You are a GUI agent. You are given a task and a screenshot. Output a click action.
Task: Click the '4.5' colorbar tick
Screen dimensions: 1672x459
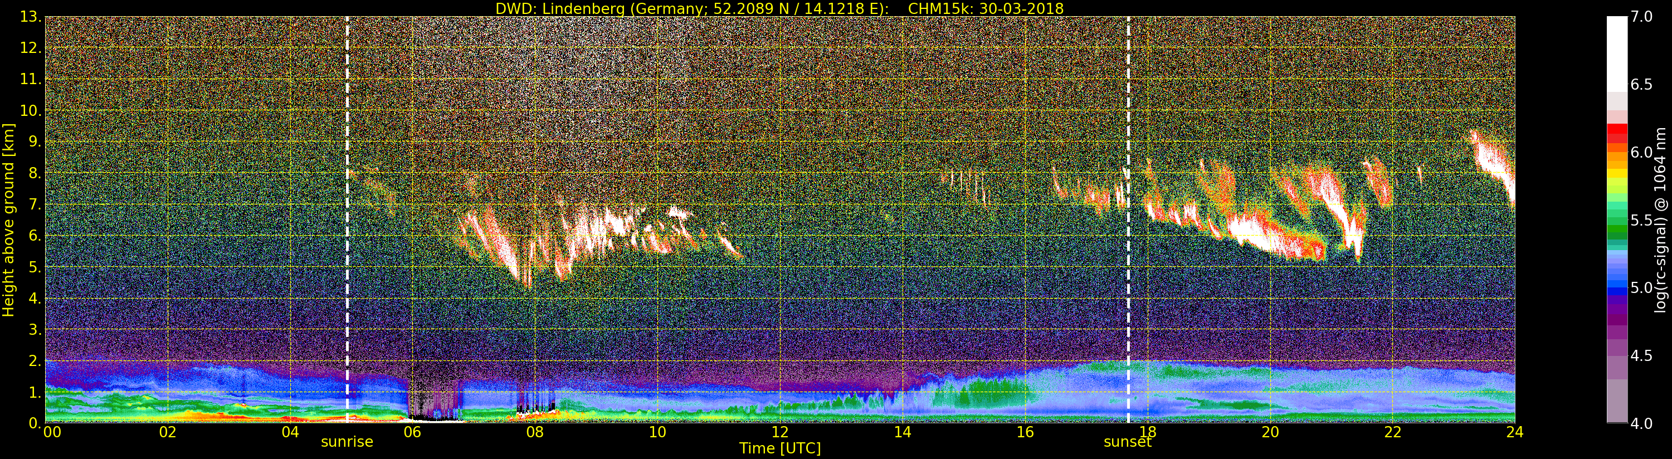(1641, 356)
